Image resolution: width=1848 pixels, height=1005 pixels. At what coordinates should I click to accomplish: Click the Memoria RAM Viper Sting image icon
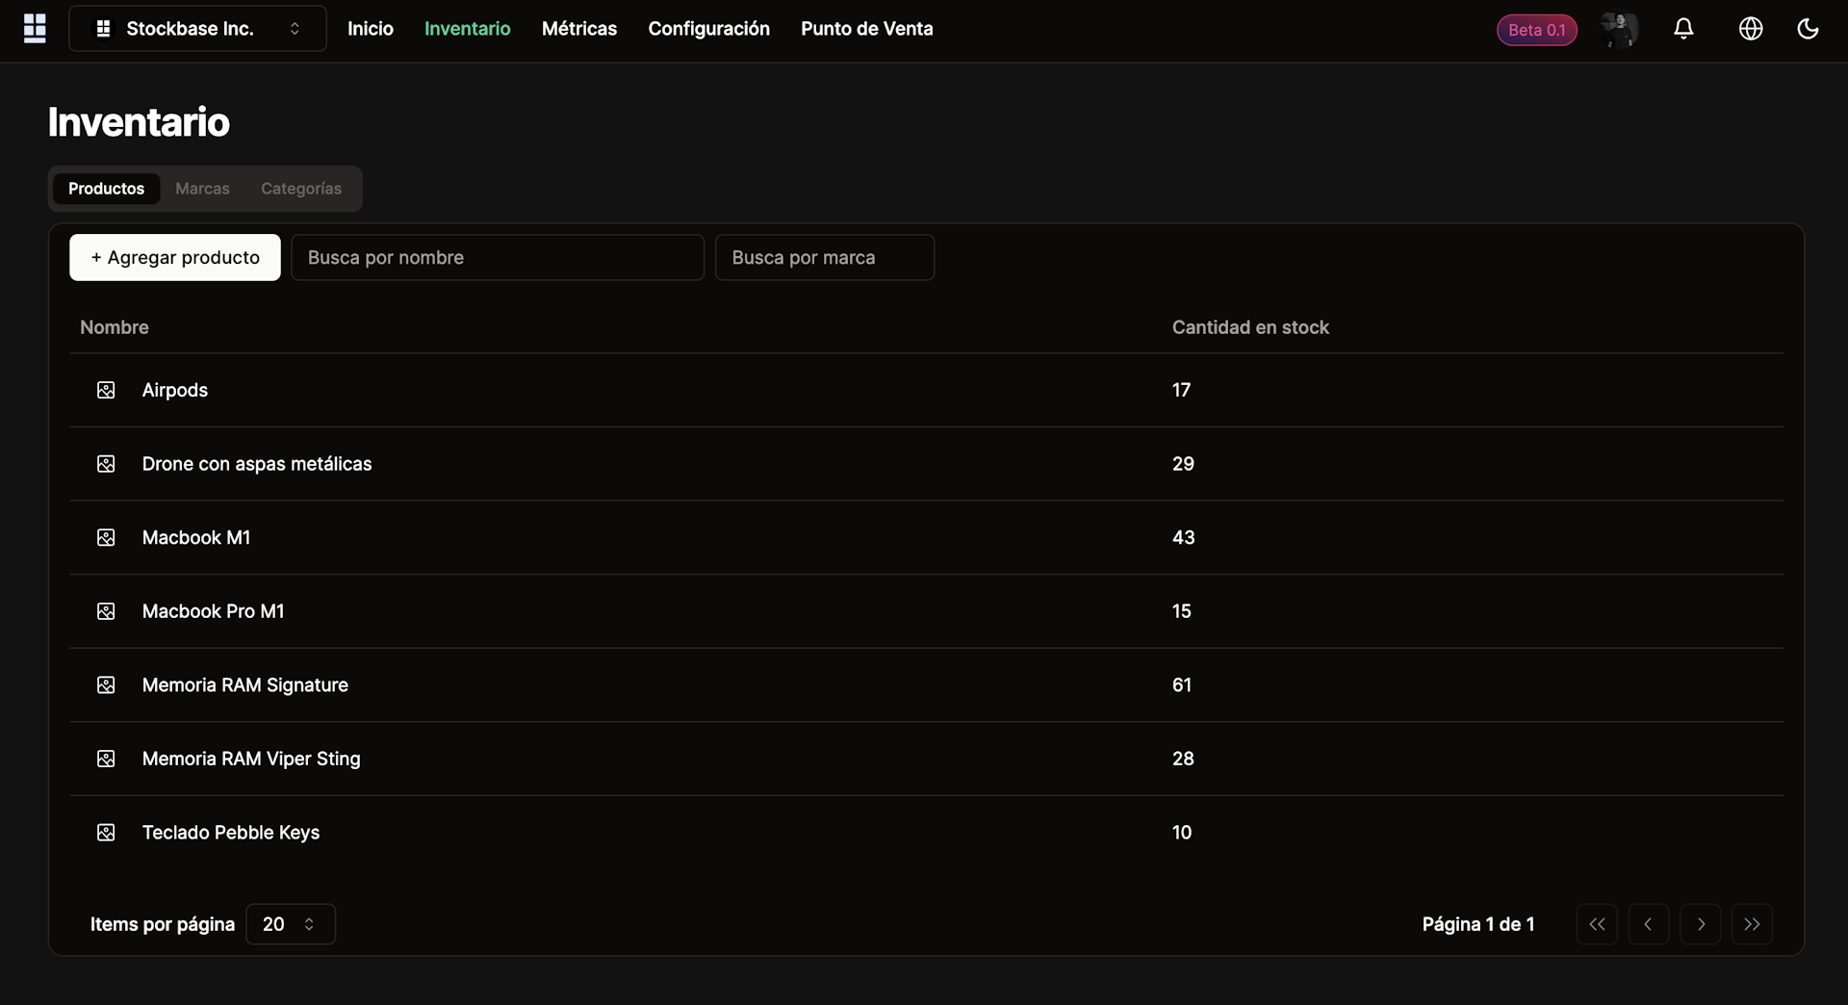(x=106, y=759)
